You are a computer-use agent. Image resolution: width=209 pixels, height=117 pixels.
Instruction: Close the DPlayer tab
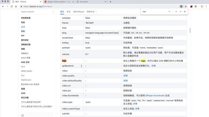[40, 2]
